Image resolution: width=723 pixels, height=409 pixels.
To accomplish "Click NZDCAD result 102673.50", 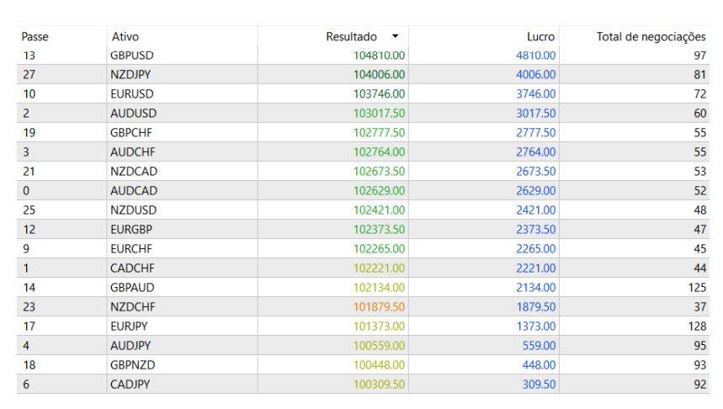I will 379,171.
